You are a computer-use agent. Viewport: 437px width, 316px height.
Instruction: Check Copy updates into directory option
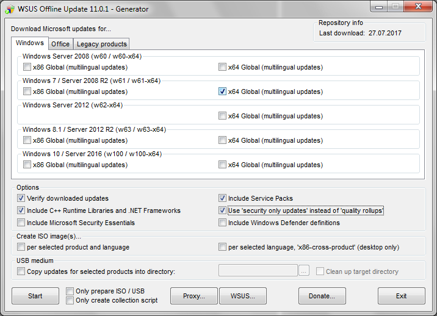21,271
